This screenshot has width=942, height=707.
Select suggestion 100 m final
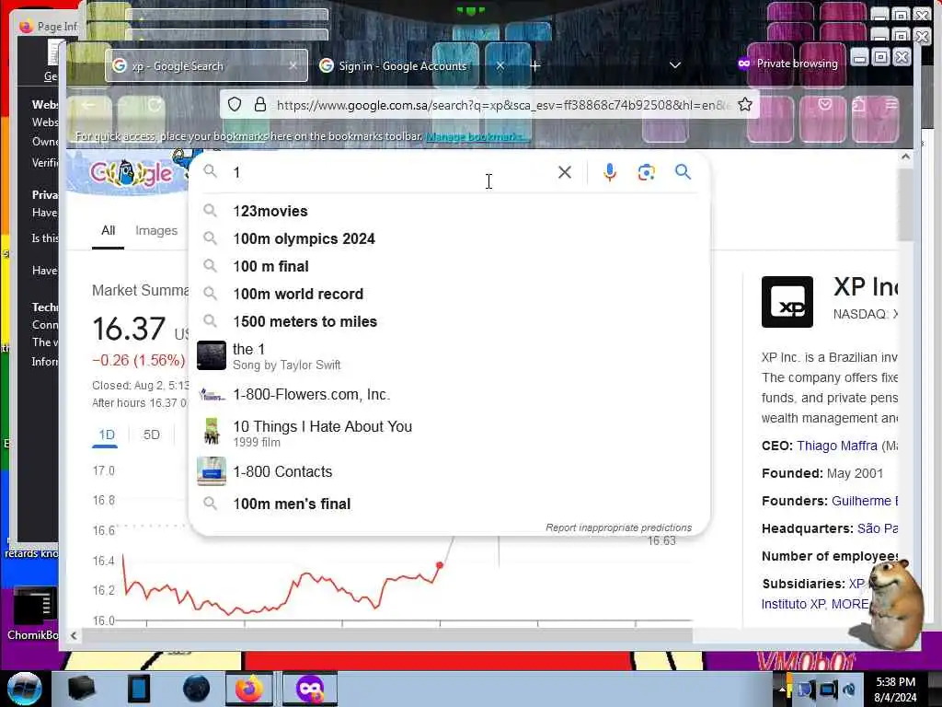pos(449,266)
